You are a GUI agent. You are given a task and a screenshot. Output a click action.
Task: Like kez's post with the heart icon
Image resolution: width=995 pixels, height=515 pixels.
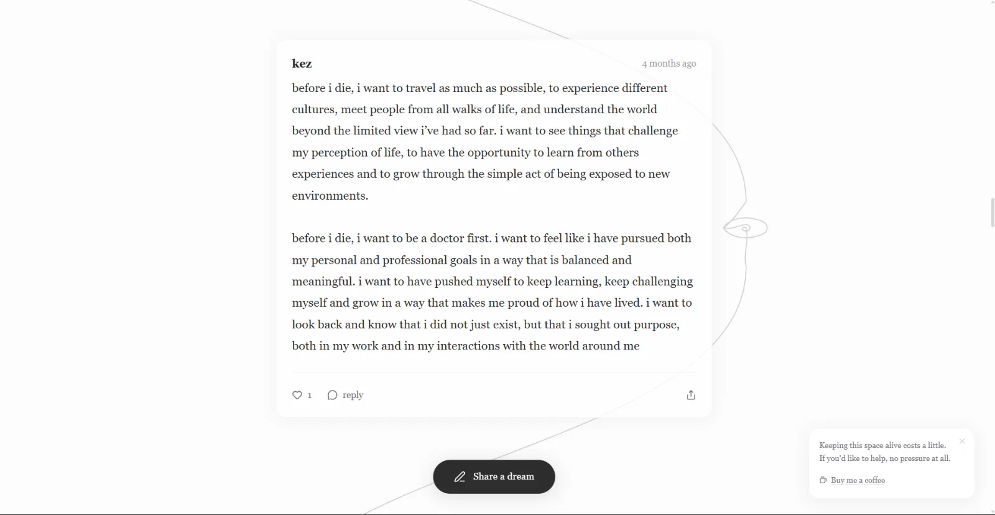297,395
